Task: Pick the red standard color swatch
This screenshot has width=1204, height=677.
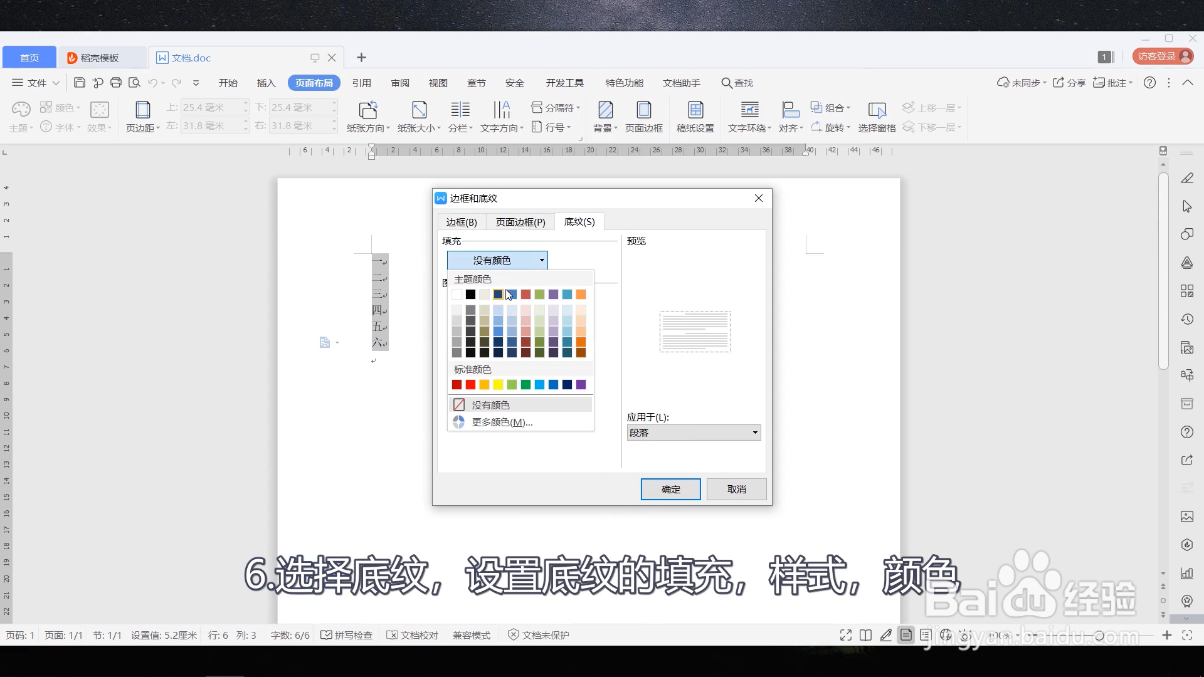Action: click(x=470, y=384)
